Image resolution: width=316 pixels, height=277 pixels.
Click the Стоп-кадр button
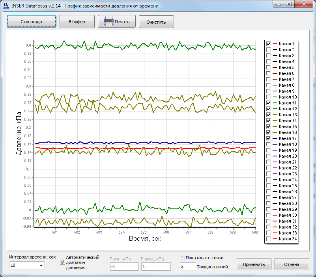[x=32, y=22]
